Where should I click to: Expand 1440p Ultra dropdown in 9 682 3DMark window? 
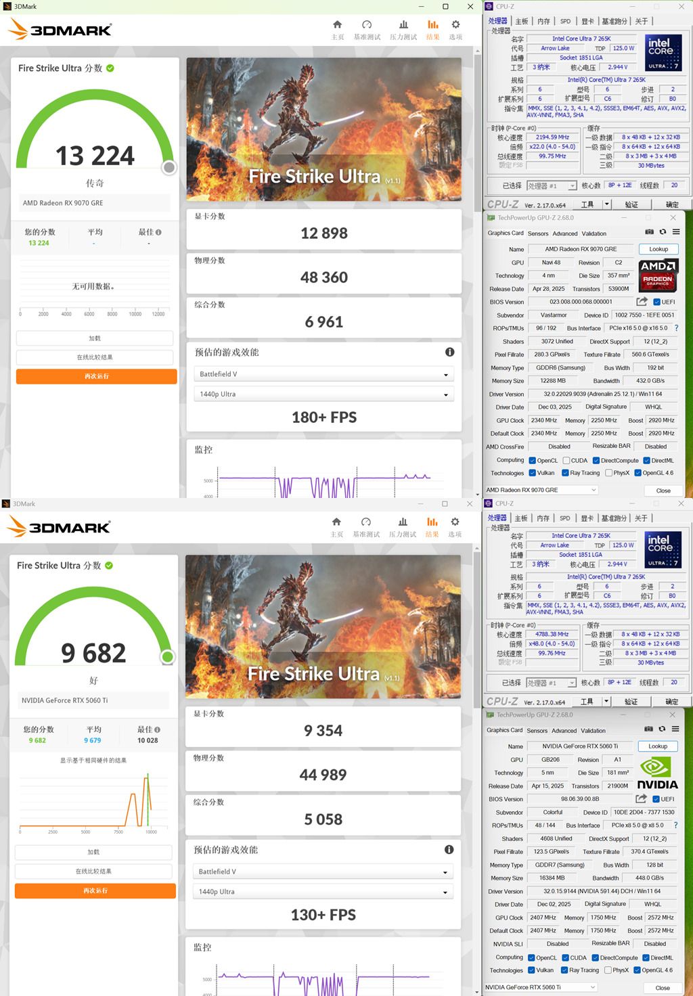[323, 892]
